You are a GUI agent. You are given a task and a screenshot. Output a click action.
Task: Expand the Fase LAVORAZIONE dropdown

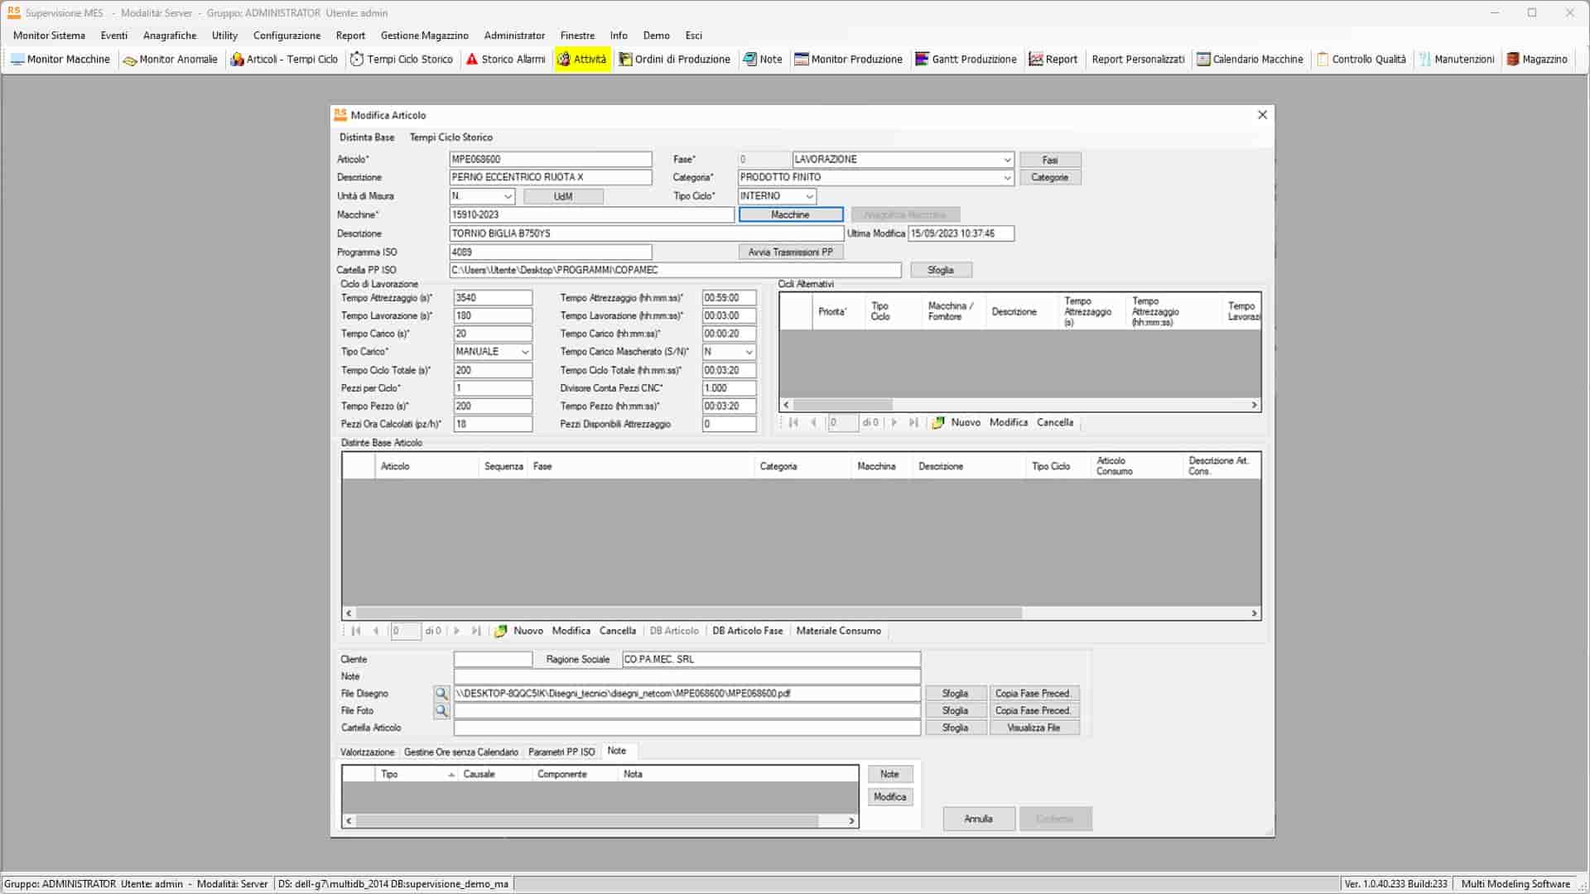pyautogui.click(x=1007, y=160)
